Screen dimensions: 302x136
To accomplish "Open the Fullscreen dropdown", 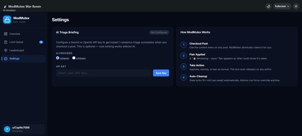I will pos(282,6).
